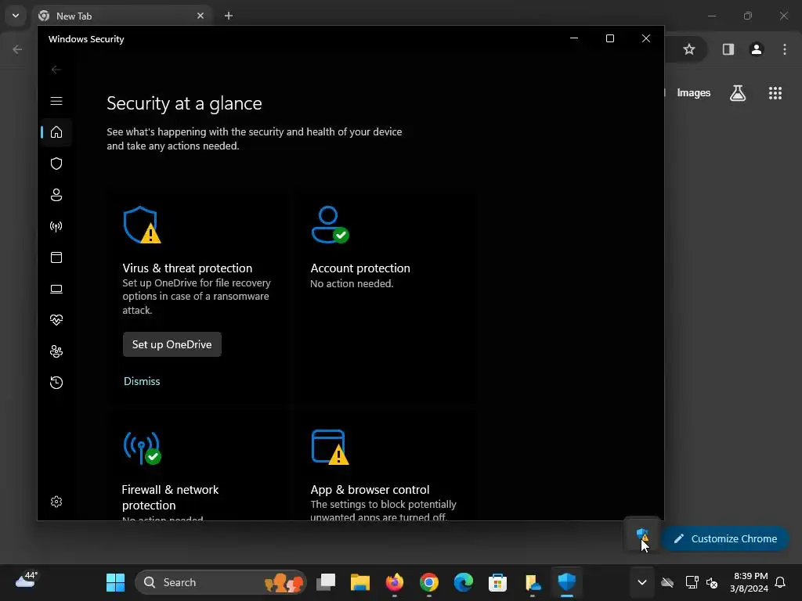The image size is (802, 601).
Task: Open Account protection sidebar person icon
Action: tap(56, 195)
